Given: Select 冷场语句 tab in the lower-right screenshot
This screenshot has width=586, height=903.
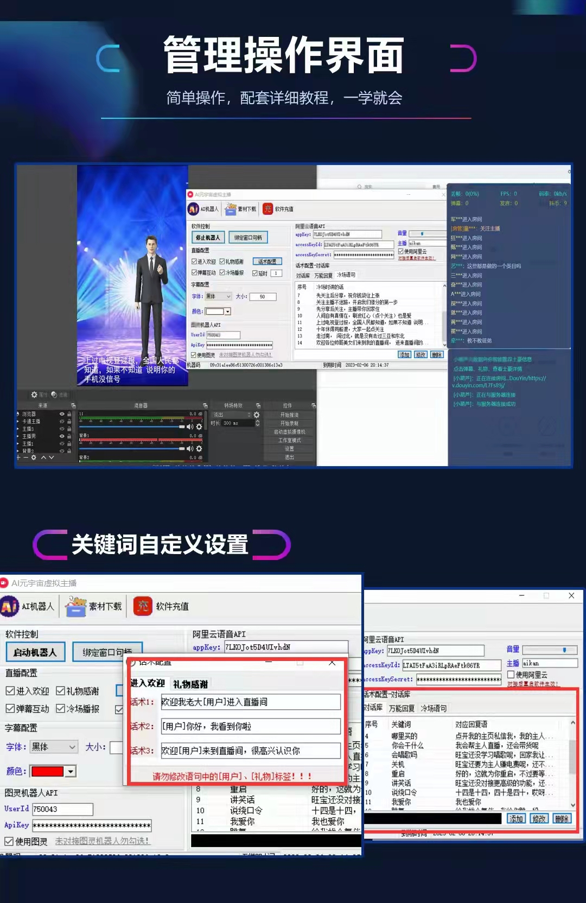Looking at the screenshot, I should 434,708.
